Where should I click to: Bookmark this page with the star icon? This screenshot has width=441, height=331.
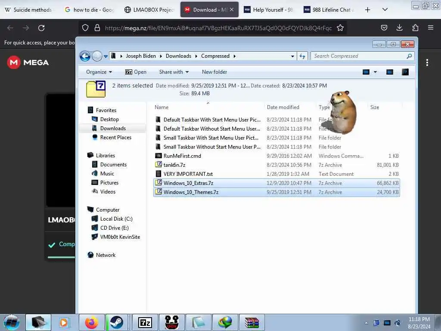pos(340,28)
